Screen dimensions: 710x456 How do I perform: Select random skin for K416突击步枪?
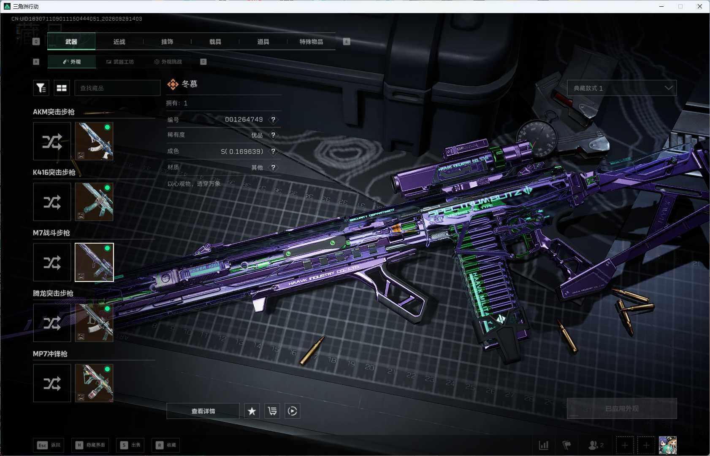click(52, 202)
